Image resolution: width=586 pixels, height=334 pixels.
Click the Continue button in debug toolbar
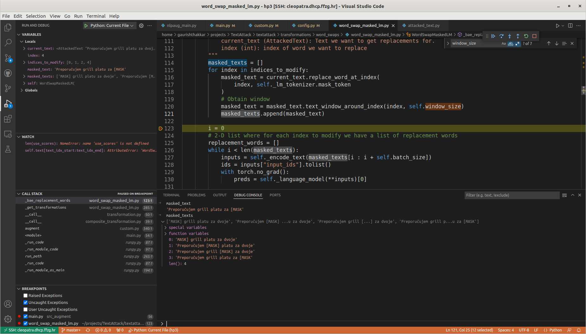click(x=493, y=36)
